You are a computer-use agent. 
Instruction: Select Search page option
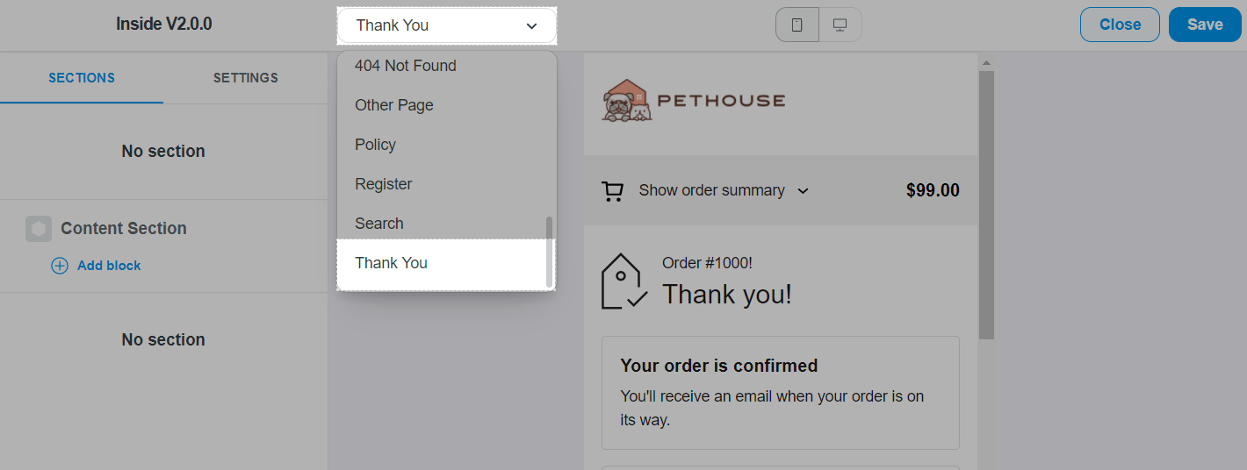coord(379,224)
